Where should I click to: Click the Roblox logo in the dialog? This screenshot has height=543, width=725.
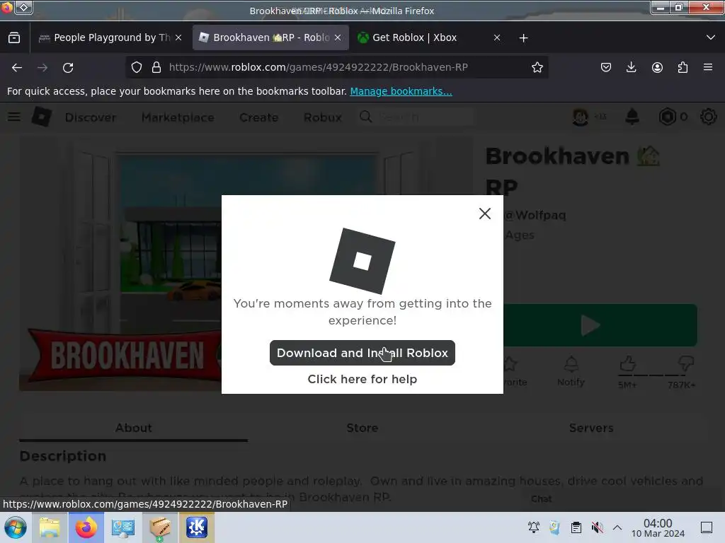362,261
